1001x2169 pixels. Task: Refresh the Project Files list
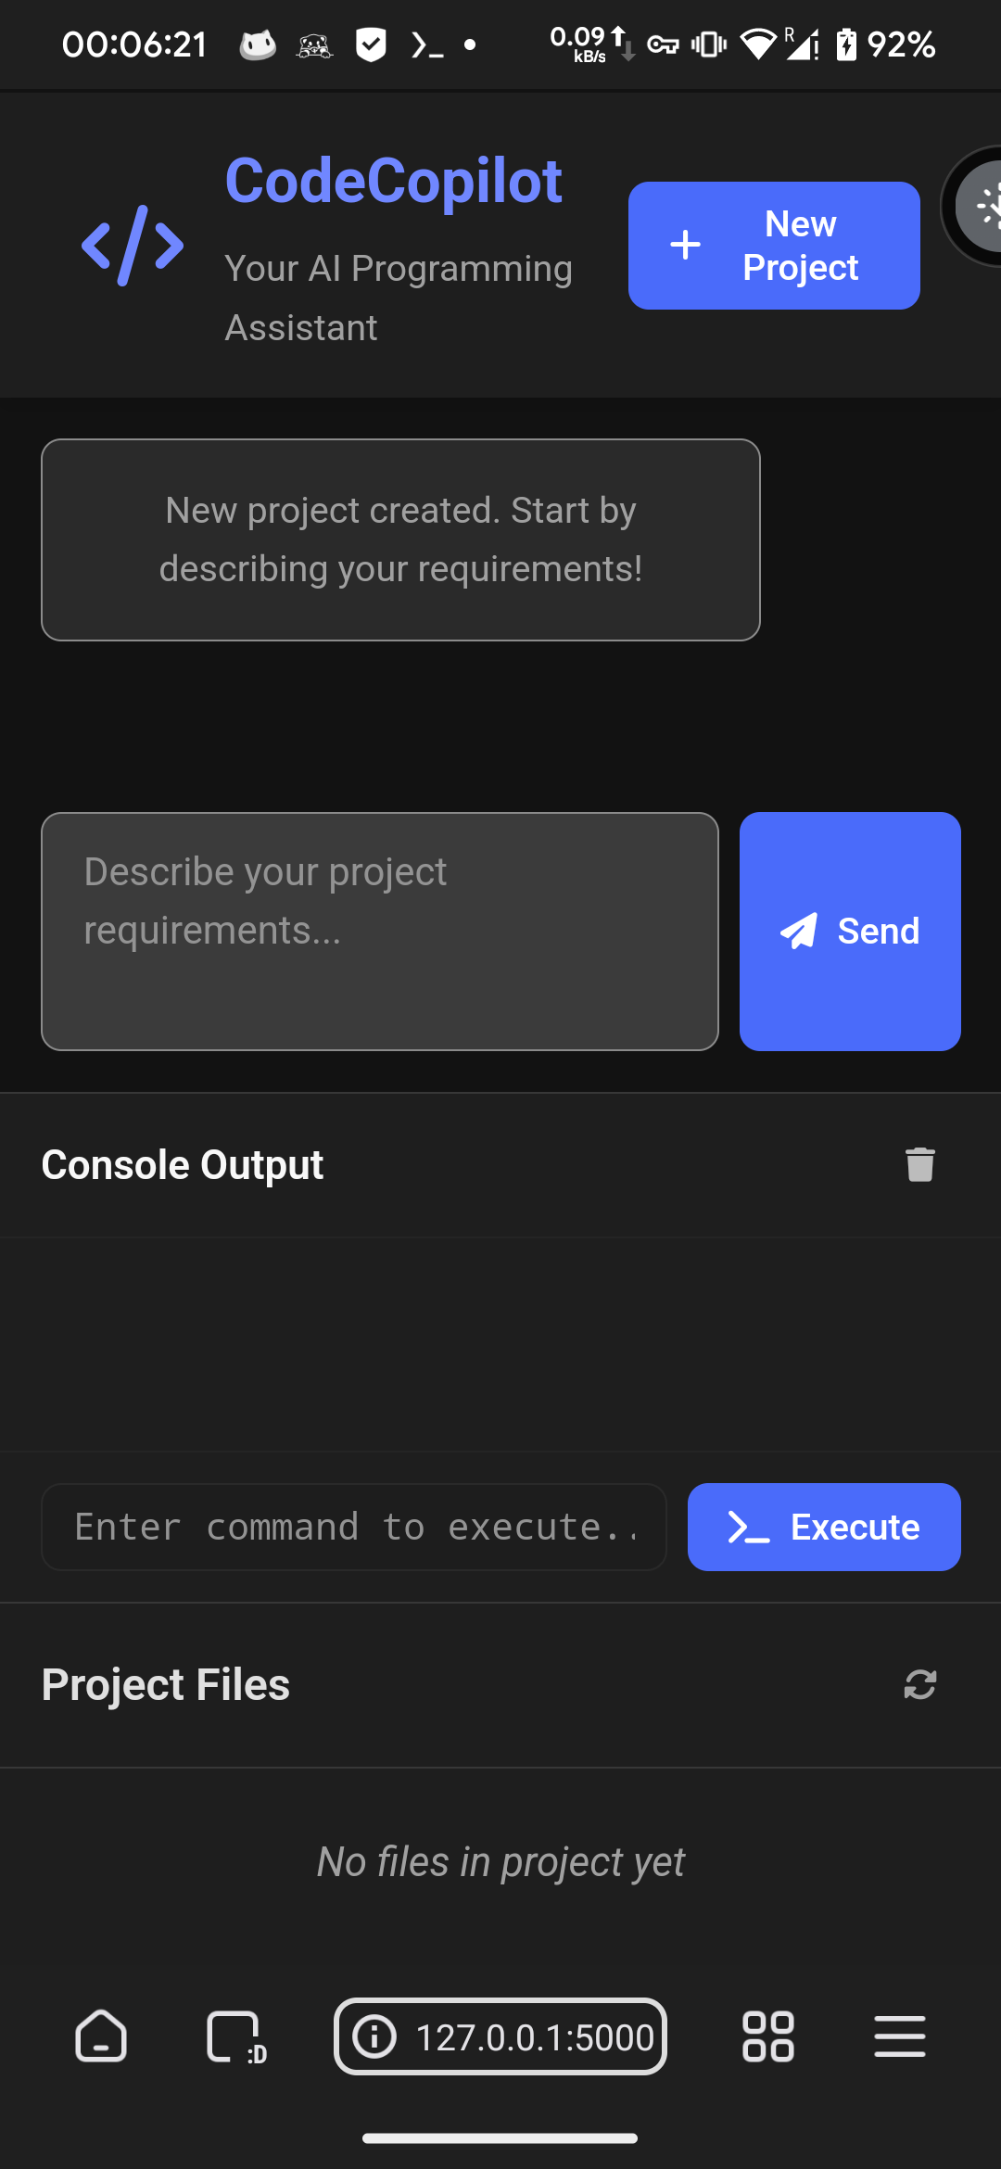pyautogui.click(x=919, y=1684)
